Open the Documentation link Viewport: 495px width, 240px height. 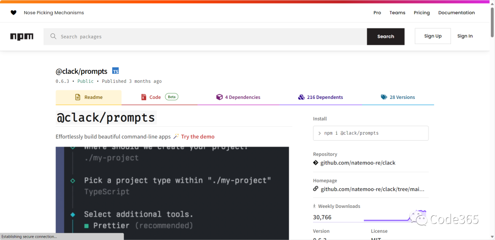(x=456, y=13)
